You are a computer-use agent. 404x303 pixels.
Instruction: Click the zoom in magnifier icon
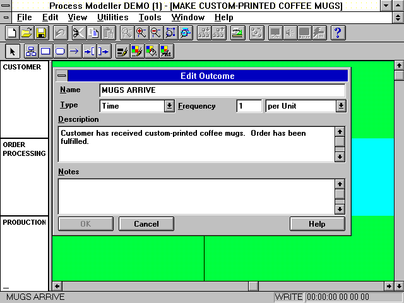[141, 33]
